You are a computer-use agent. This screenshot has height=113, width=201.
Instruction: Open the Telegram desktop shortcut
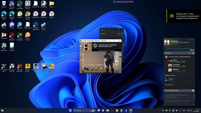(x=20, y=25)
